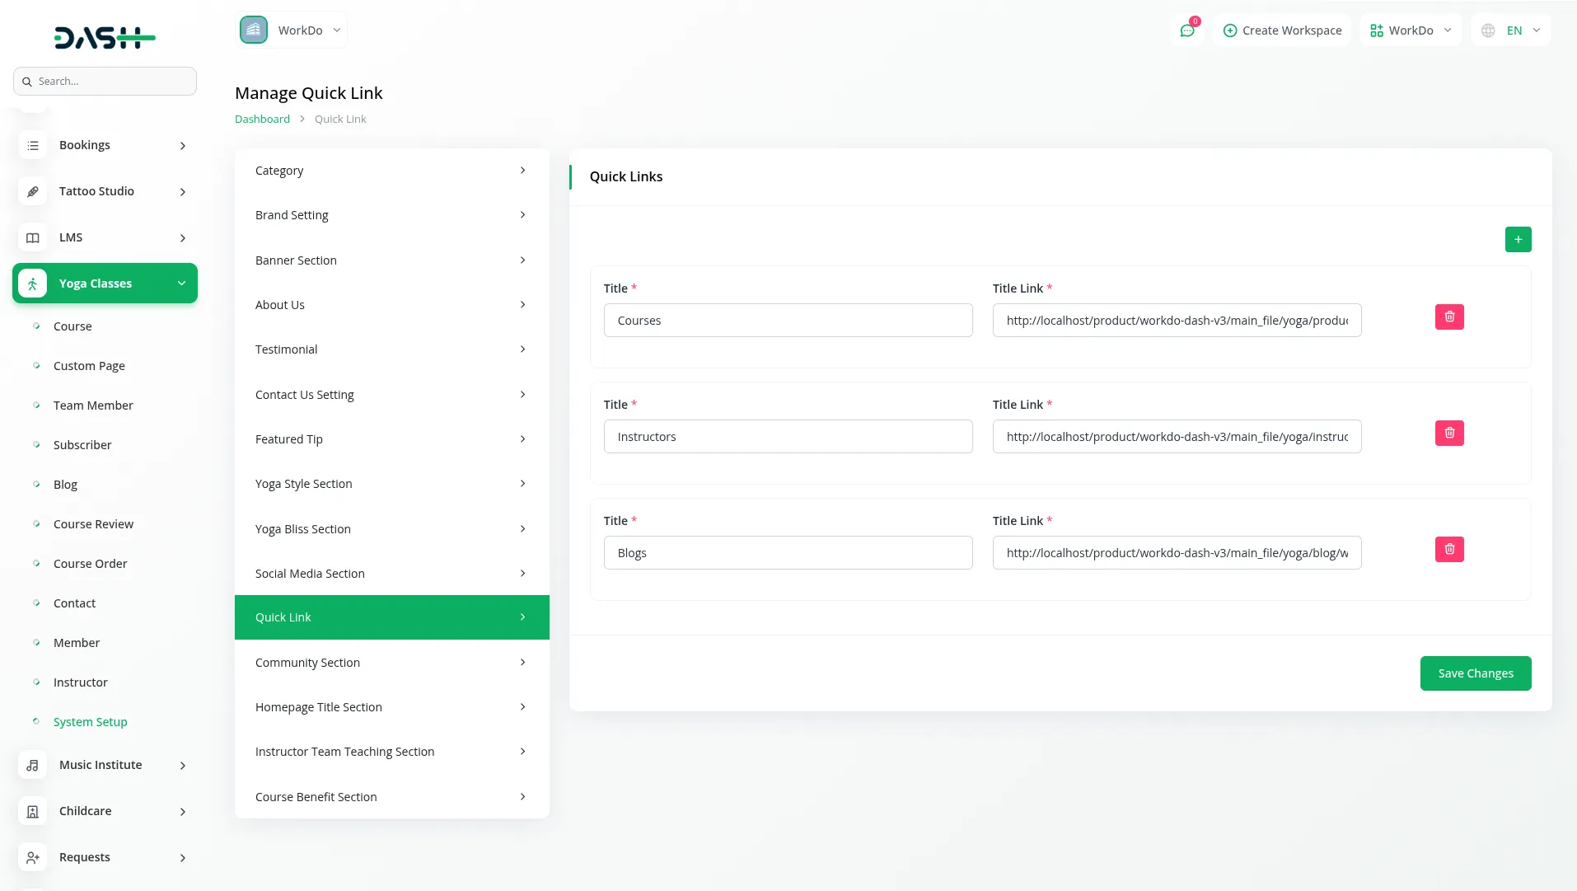Viewport: 1577px width, 891px height.
Task: Select the Community Section menu item
Action: pyautogui.click(x=391, y=663)
